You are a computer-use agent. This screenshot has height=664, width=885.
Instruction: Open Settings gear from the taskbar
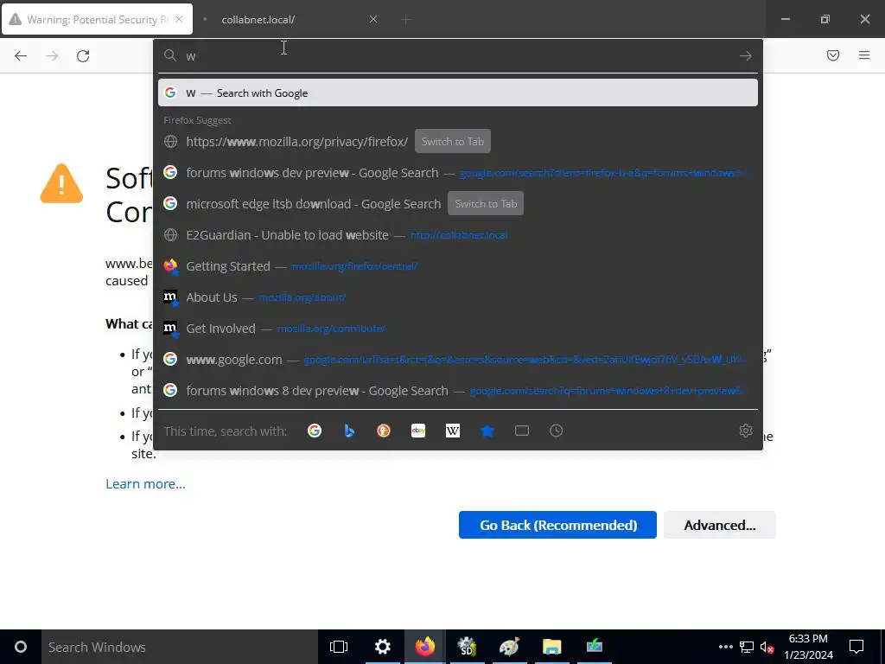pyautogui.click(x=382, y=647)
